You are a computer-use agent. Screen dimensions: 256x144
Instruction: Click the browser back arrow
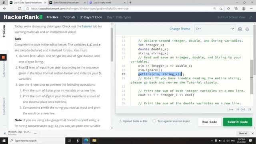pos(4,8)
